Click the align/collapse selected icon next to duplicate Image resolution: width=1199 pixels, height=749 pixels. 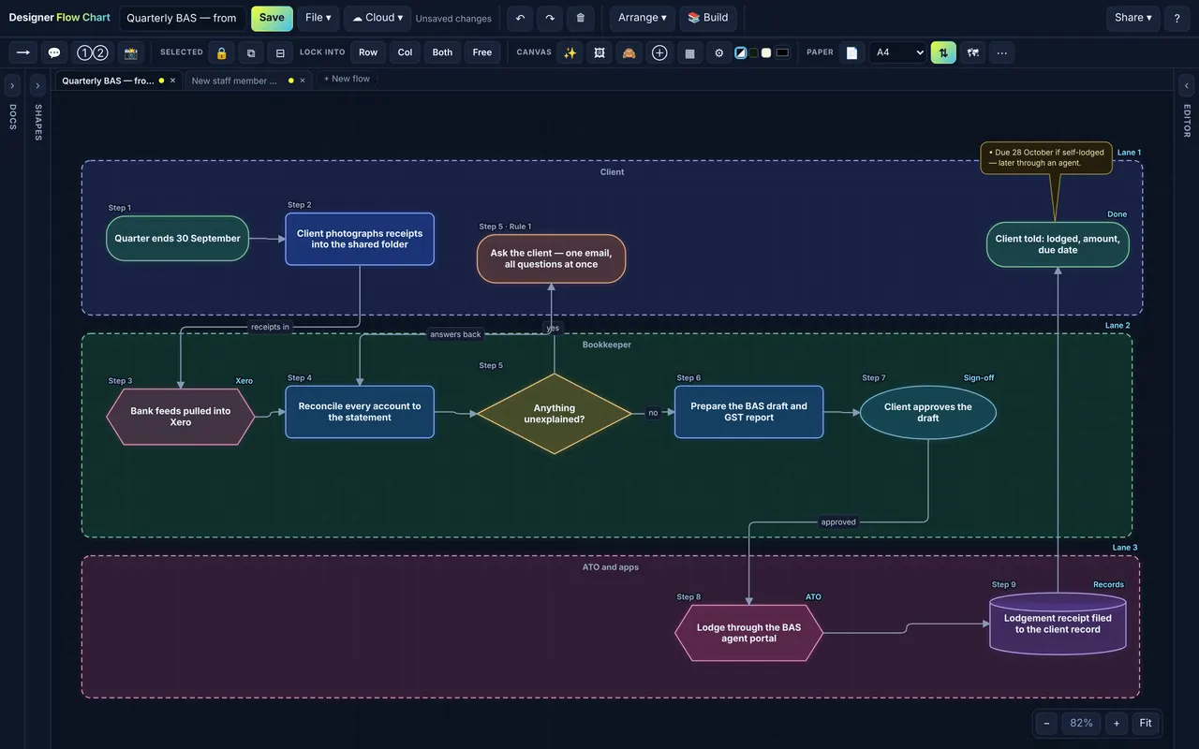[x=281, y=52]
